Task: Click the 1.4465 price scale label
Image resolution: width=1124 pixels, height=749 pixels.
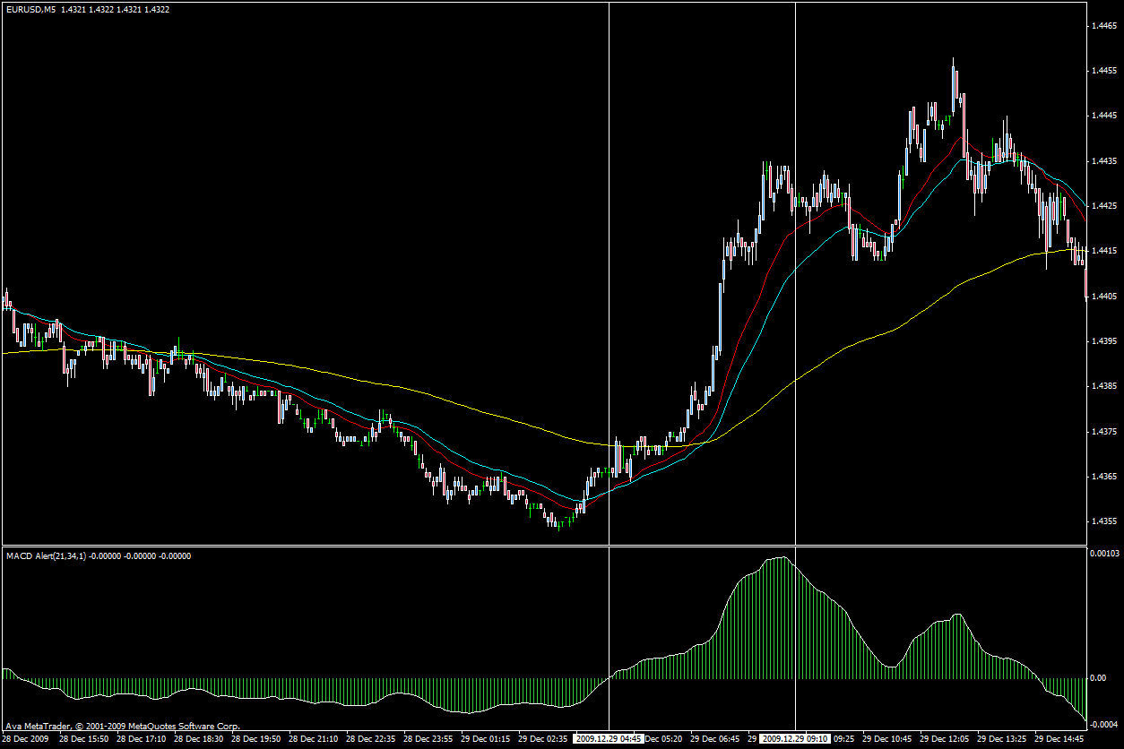Action: tap(1103, 25)
